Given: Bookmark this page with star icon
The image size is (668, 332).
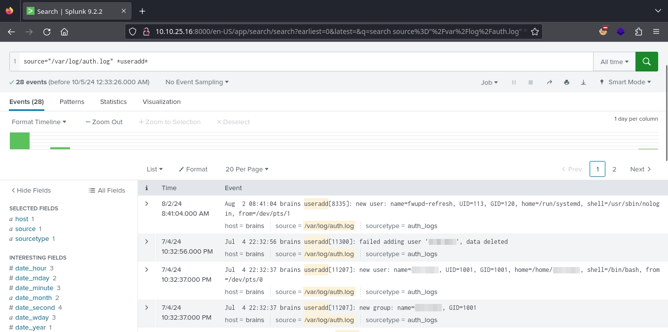Looking at the screenshot, I should (534, 32).
